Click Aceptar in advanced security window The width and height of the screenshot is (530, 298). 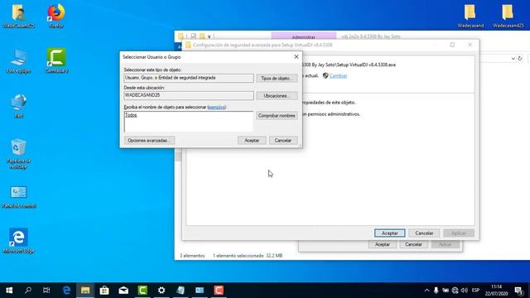pyautogui.click(x=389, y=233)
